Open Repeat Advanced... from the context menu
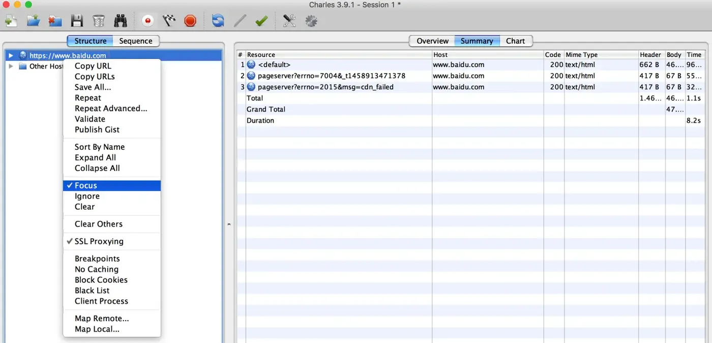 point(112,108)
